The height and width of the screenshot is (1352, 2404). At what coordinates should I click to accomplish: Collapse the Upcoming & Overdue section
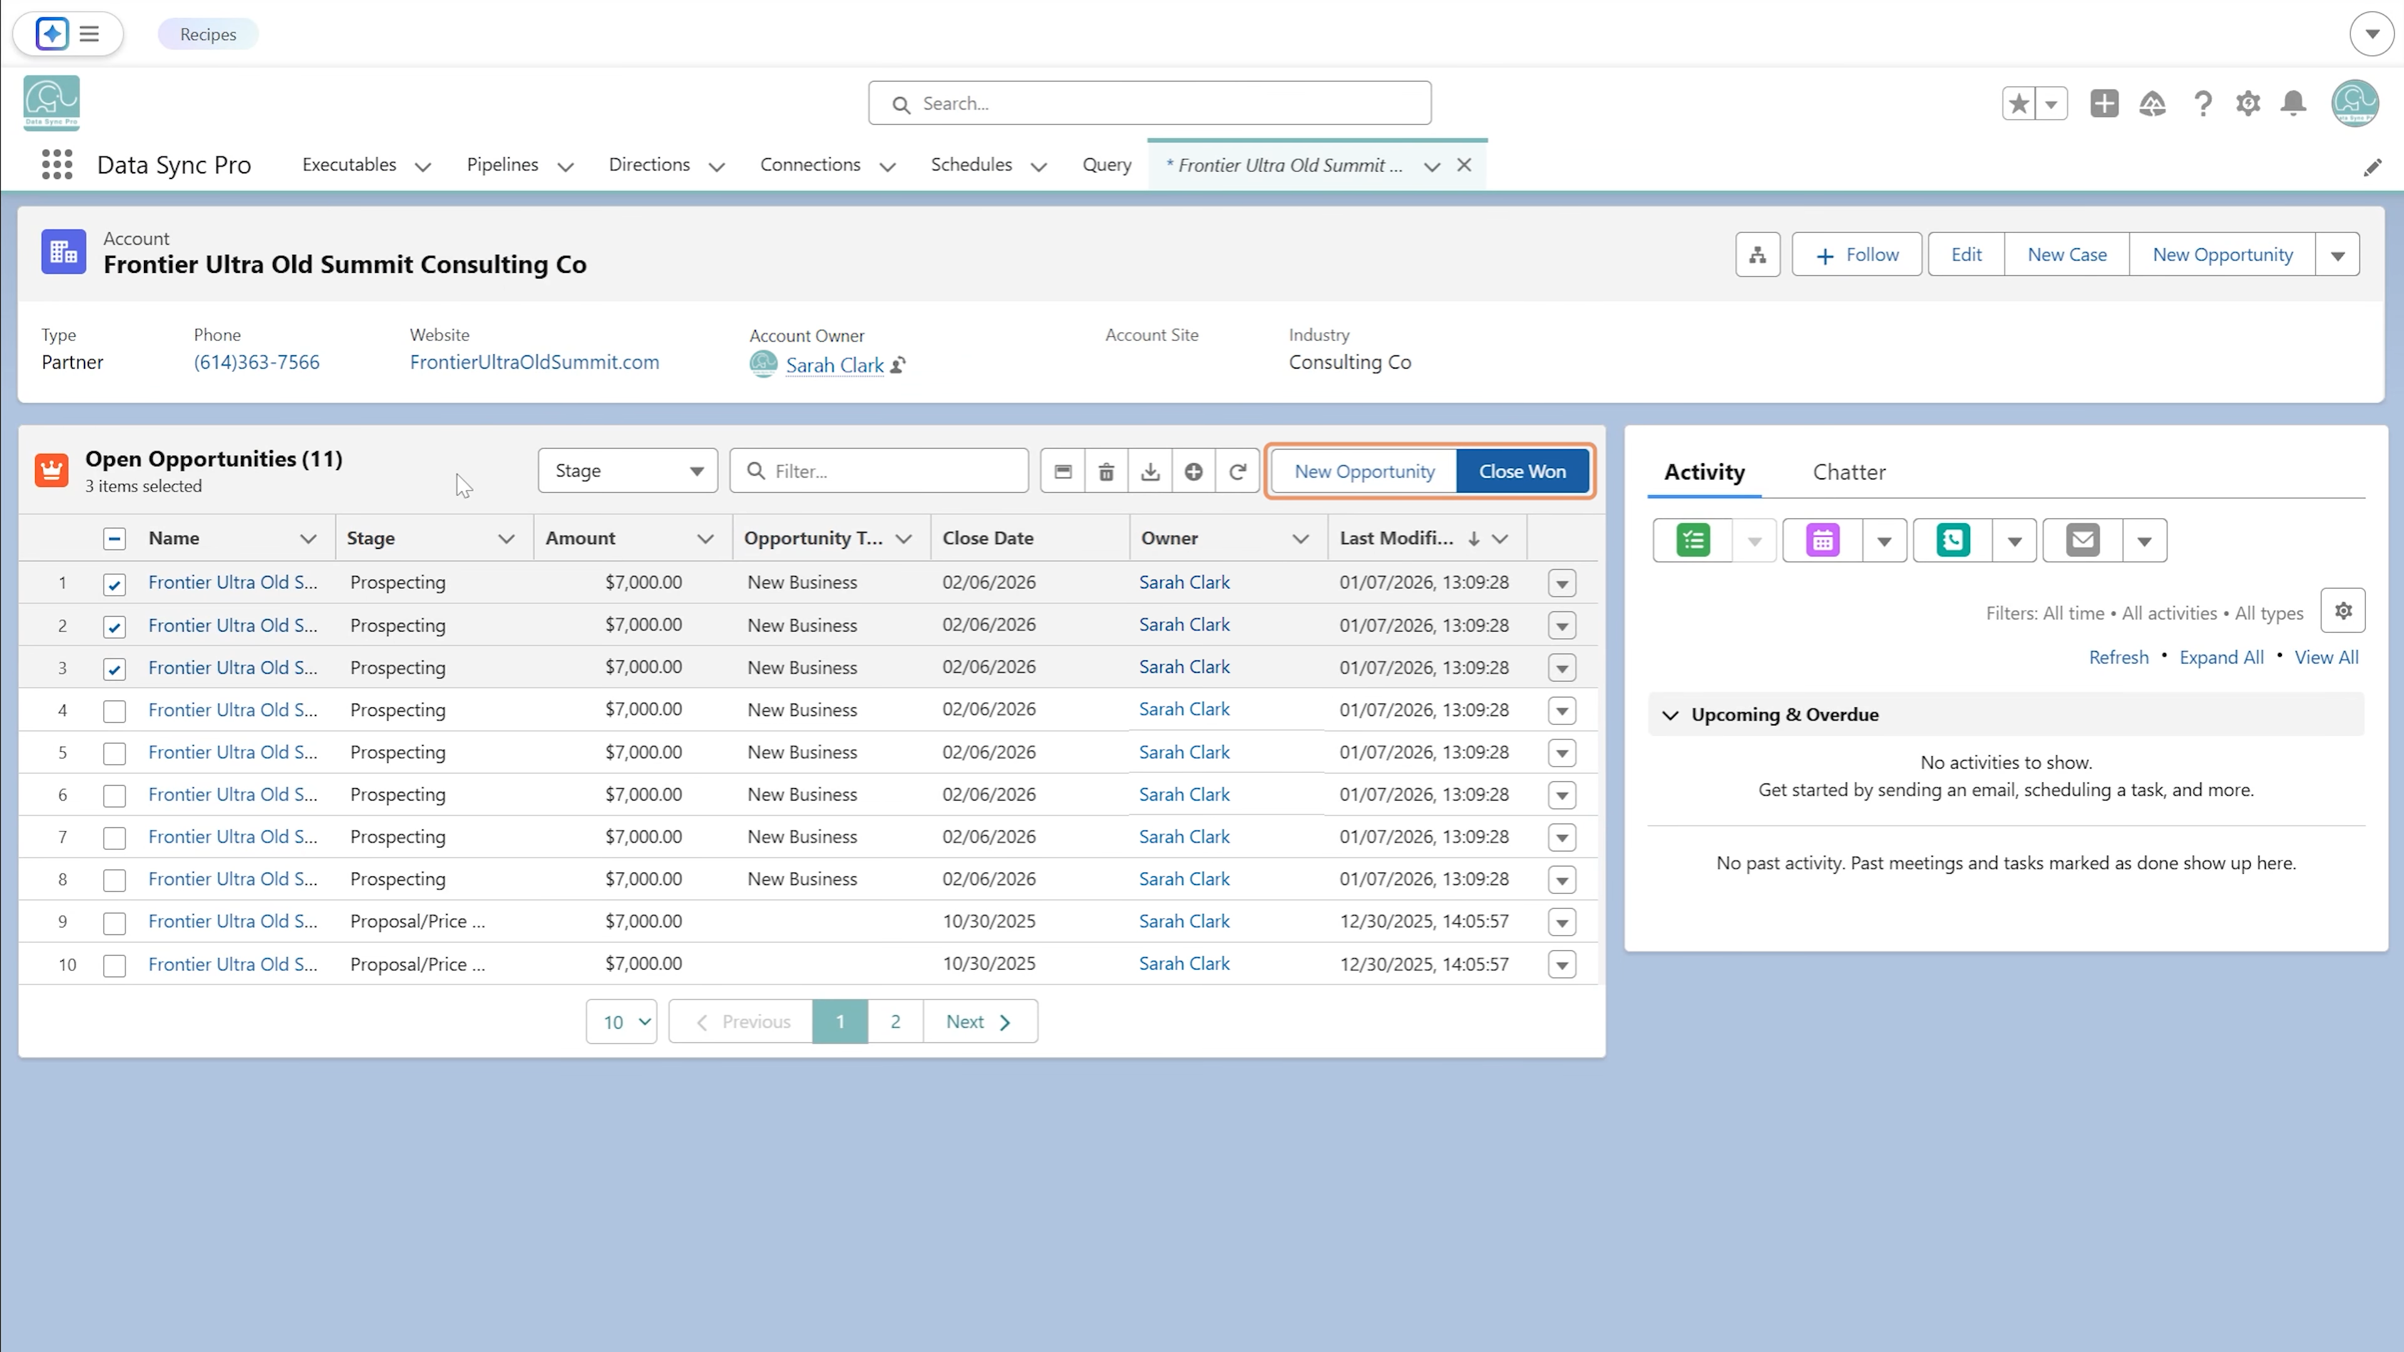1670,715
